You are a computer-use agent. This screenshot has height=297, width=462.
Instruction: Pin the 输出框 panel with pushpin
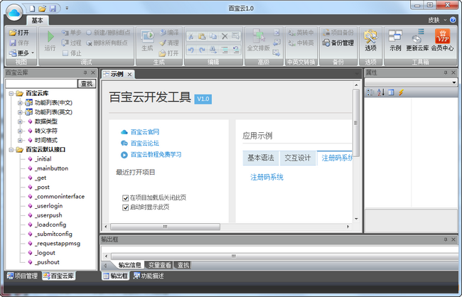pos(446,239)
